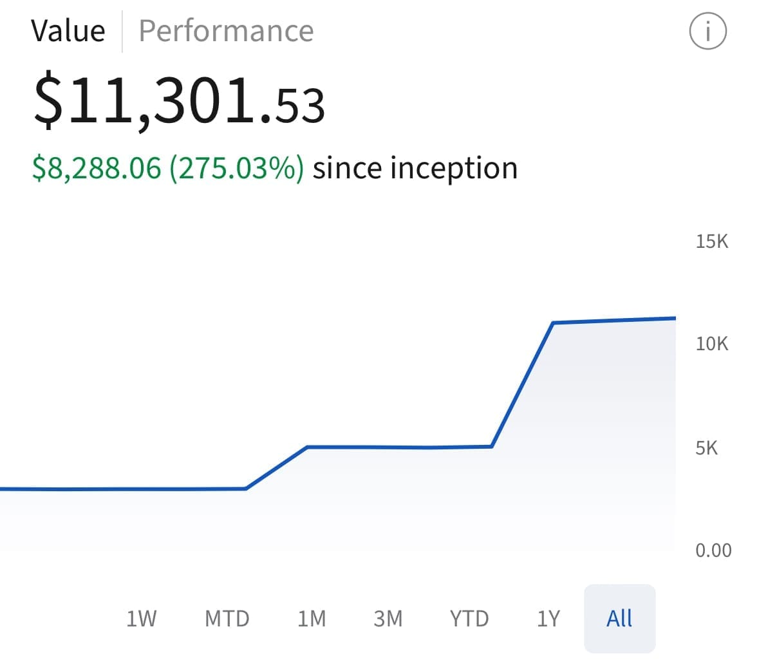
Task: Click the 0.00 axis label
Action: pyautogui.click(x=713, y=550)
